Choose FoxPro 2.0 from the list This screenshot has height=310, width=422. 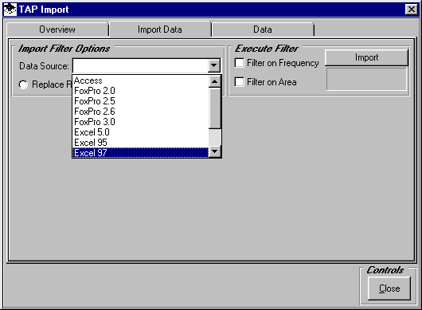[x=140, y=91]
